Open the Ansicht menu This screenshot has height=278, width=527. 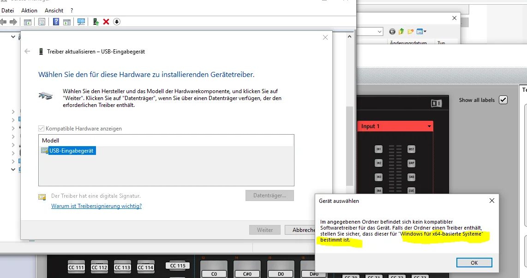coord(54,11)
